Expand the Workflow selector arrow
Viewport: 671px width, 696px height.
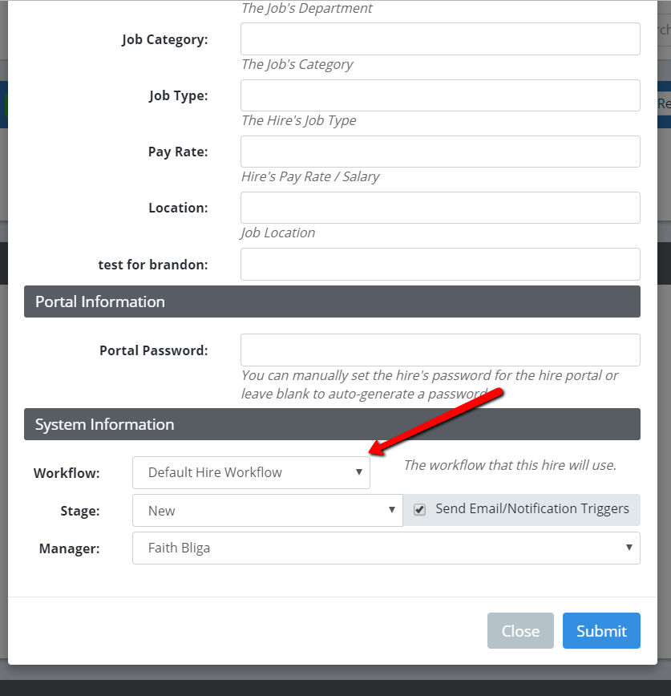[358, 472]
